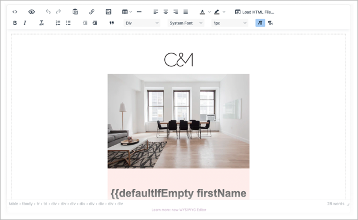Open the table dropdown arrow
The width and height of the screenshot is (358, 220).
coord(131,11)
